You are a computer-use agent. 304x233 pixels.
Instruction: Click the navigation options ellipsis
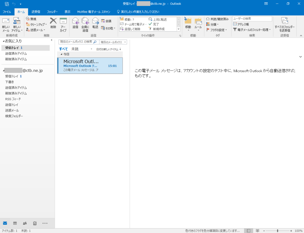(45, 223)
